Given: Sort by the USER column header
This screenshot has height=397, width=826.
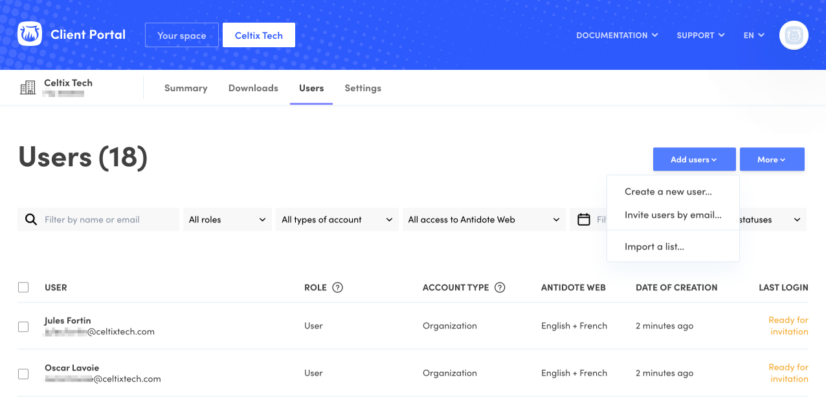Looking at the screenshot, I should (56, 288).
